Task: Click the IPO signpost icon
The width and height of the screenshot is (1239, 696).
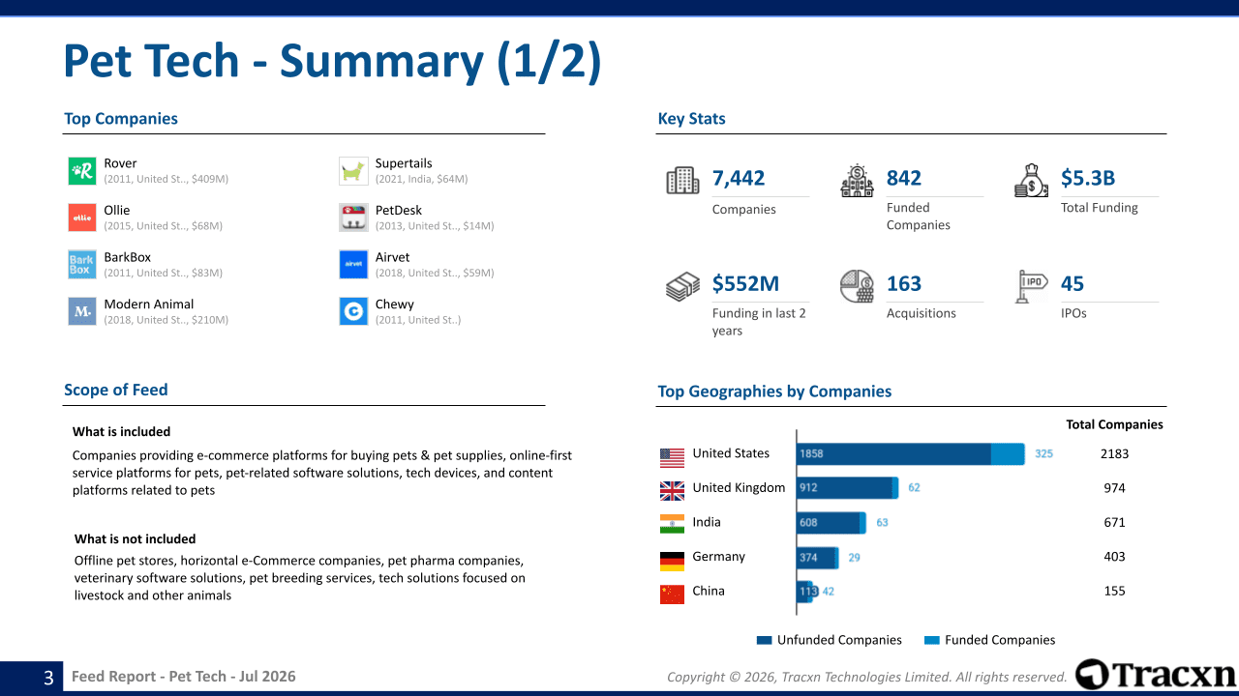Action: [x=1031, y=286]
